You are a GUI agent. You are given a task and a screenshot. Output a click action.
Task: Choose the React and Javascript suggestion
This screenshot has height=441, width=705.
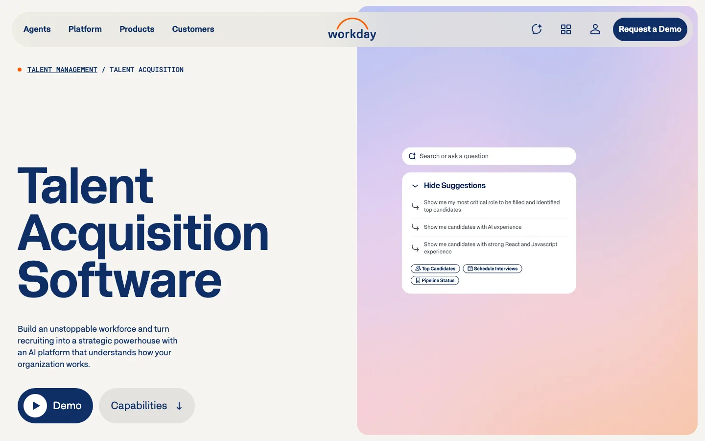point(489,248)
